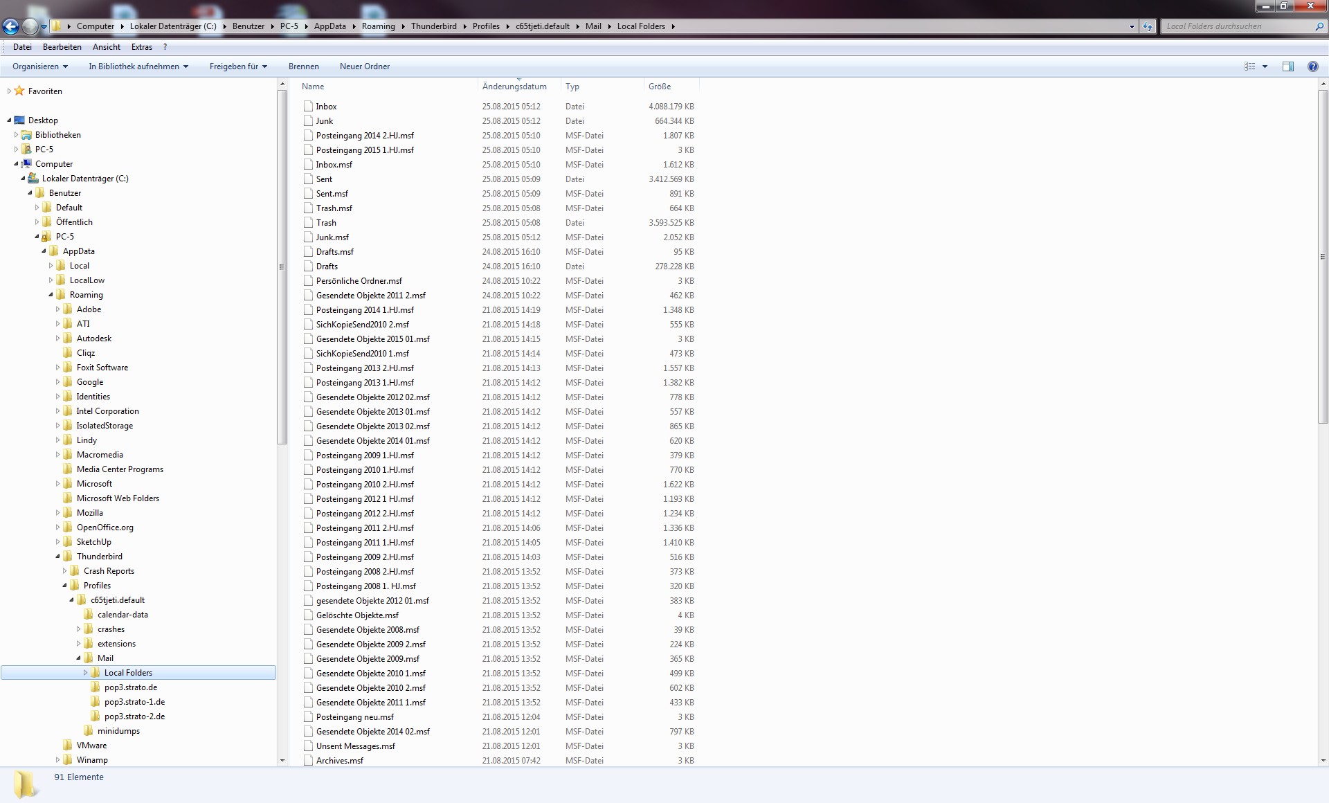Click the folder icon of VMware
Viewport: 1329px width, 803px height.
tap(68, 746)
